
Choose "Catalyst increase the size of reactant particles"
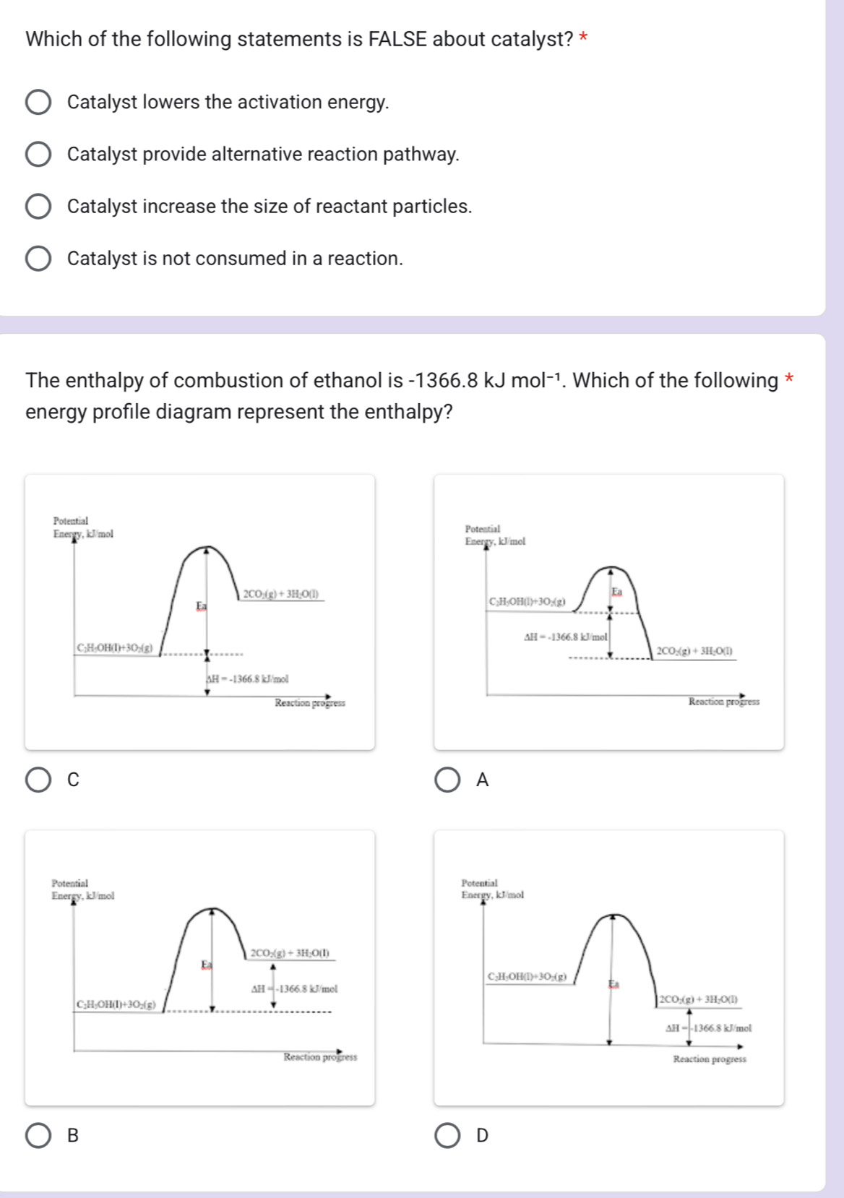40,207
